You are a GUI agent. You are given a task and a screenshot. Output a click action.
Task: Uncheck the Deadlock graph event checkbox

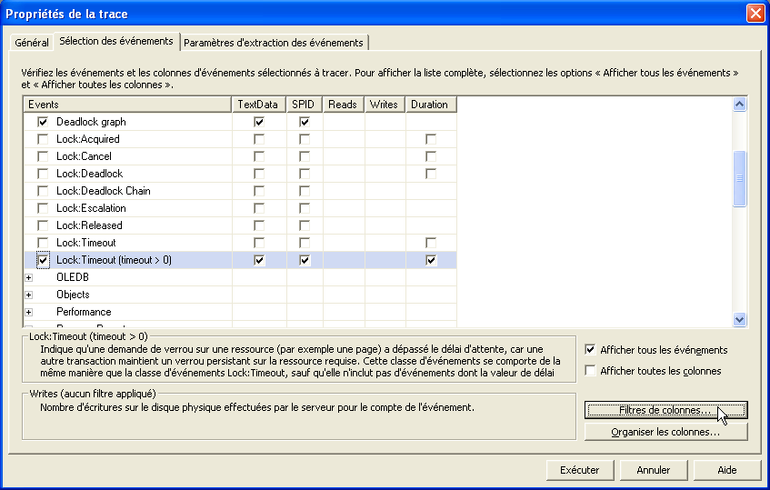(x=42, y=122)
